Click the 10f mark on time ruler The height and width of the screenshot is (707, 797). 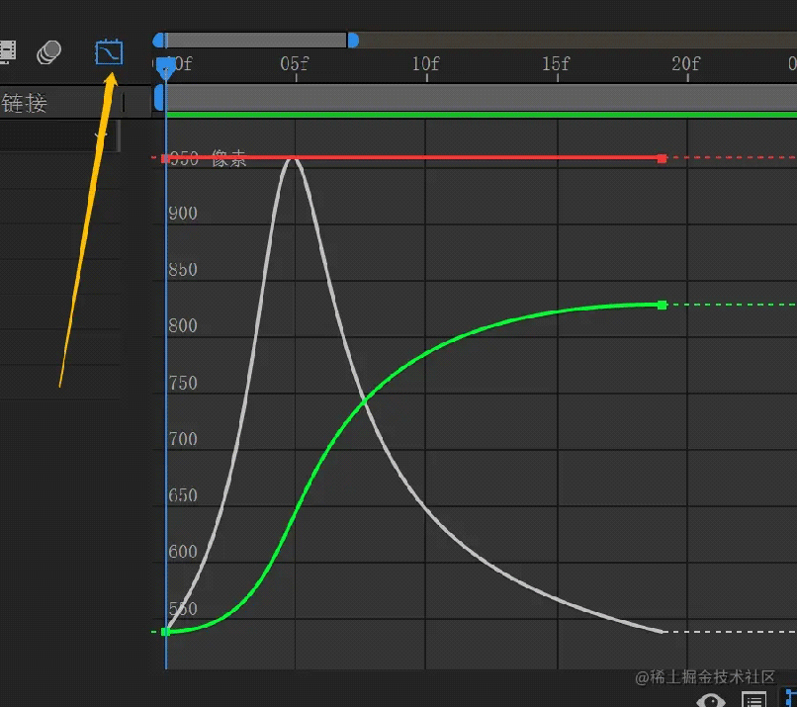click(425, 64)
